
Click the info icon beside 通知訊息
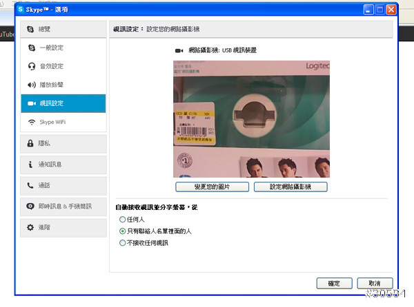click(x=30, y=165)
